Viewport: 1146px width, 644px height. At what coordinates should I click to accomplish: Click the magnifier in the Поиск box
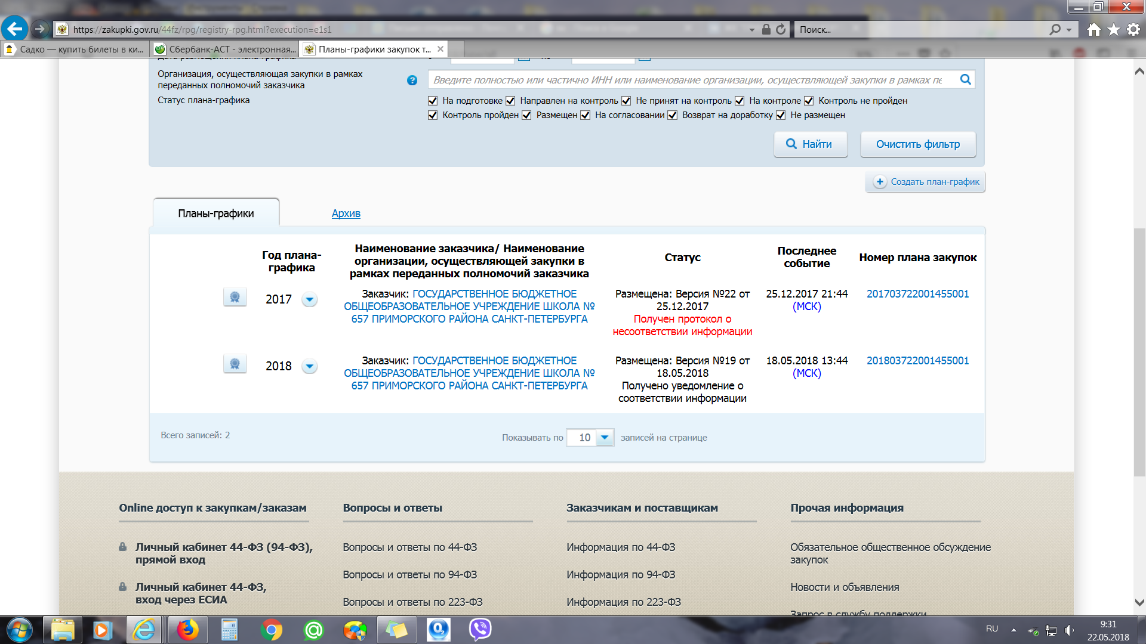coord(1055,29)
